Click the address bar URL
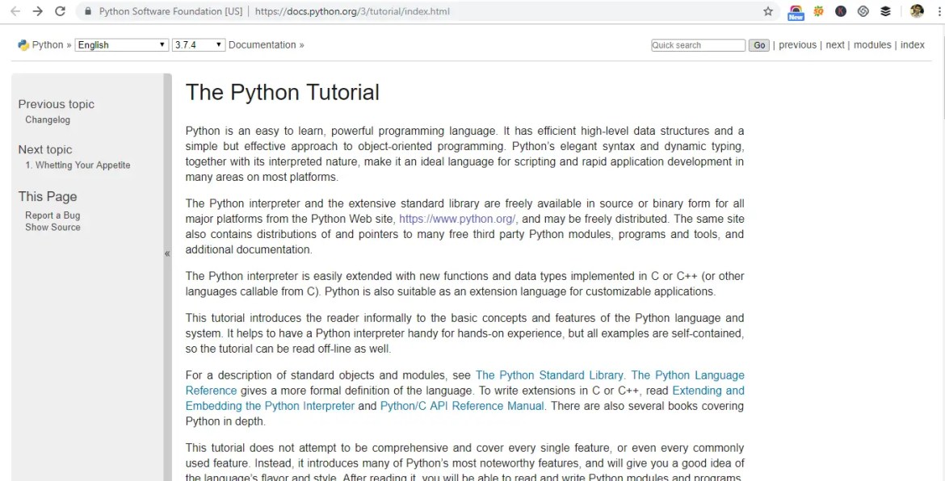945x481 pixels. (352, 11)
